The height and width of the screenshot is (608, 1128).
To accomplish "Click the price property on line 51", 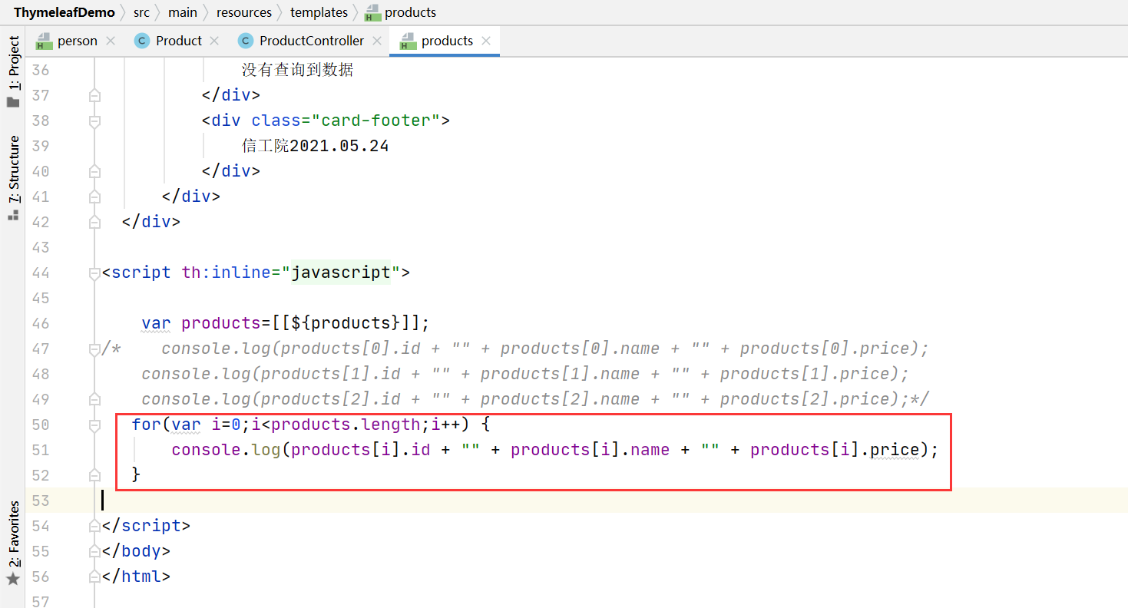I will [x=895, y=450].
